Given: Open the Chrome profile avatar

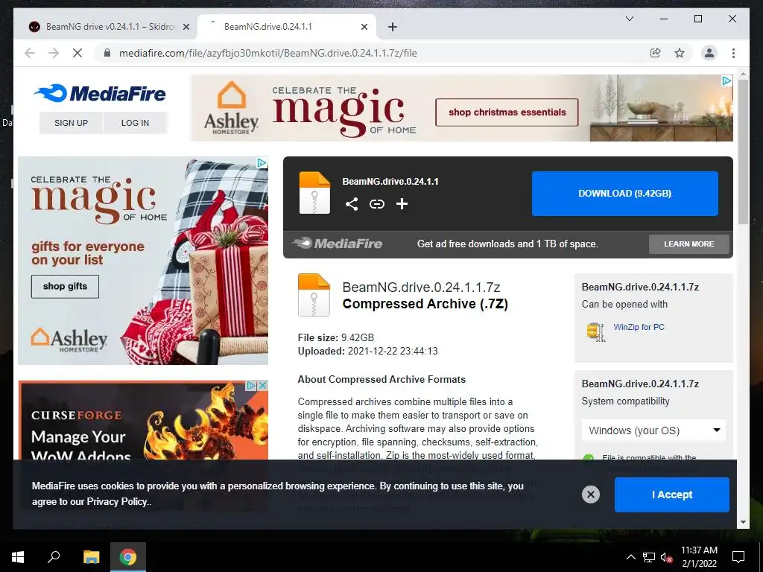Looking at the screenshot, I should point(709,53).
